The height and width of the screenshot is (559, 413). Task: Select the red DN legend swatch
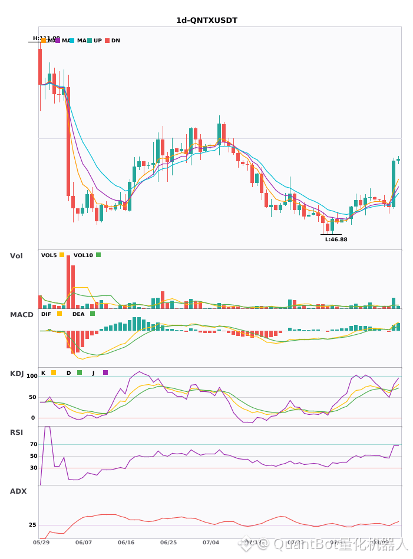[107, 41]
